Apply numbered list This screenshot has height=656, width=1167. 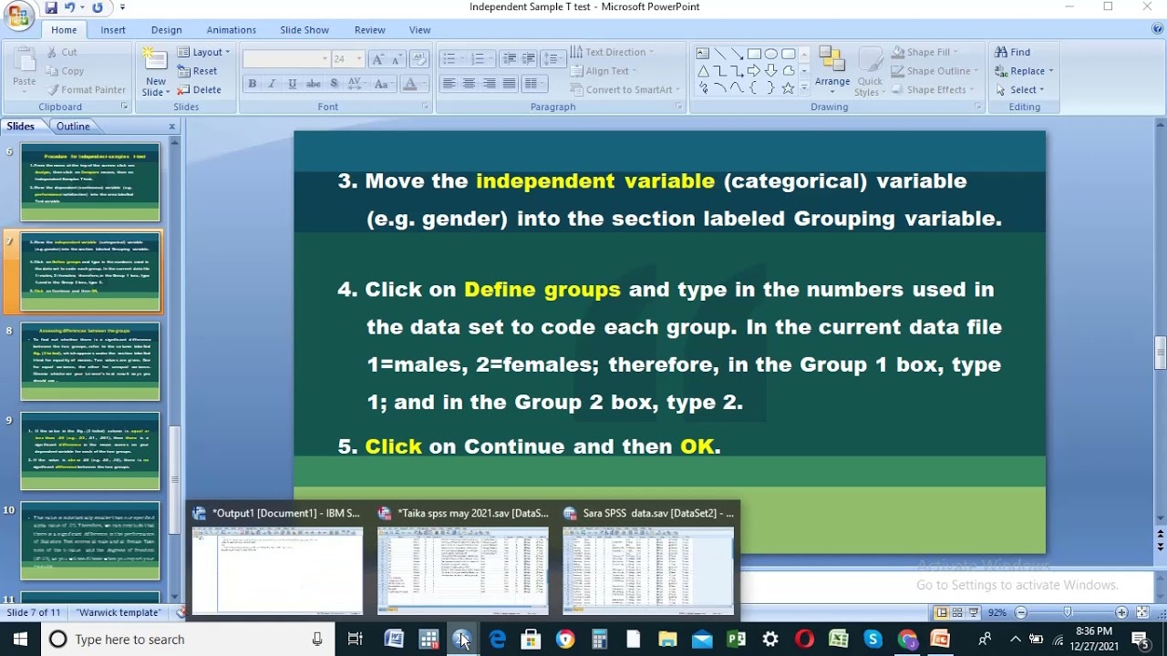478,59
